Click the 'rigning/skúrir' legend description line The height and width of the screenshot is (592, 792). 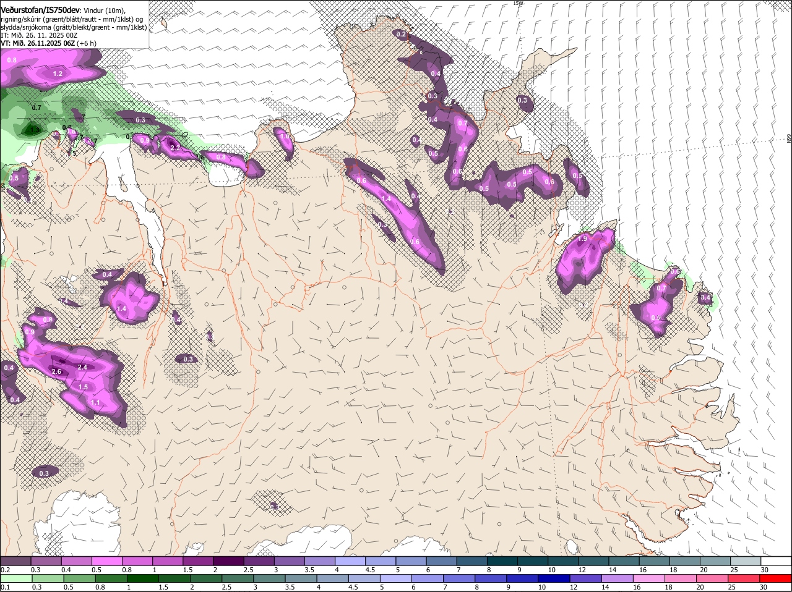(x=72, y=19)
